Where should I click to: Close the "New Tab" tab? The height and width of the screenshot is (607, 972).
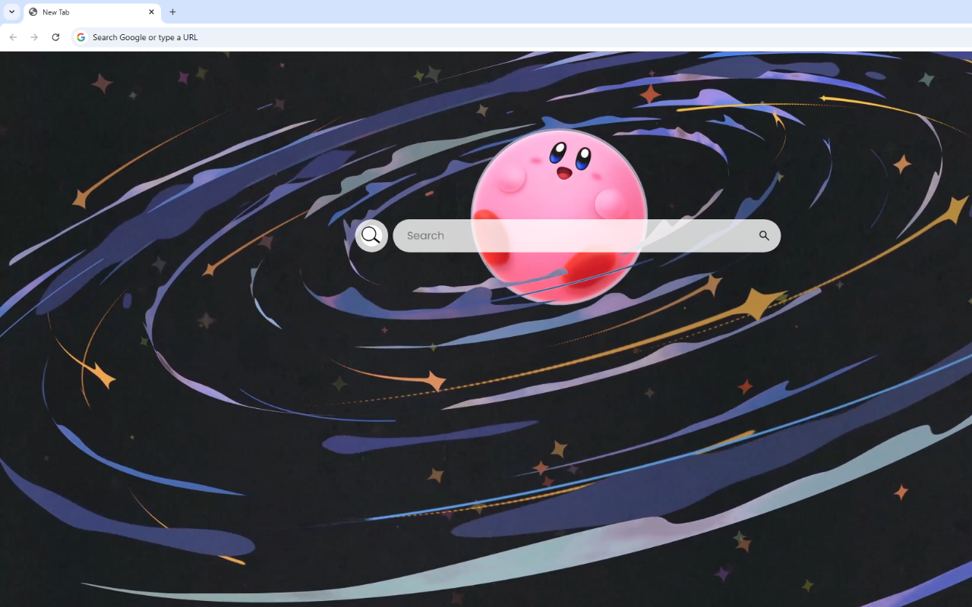pos(151,12)
